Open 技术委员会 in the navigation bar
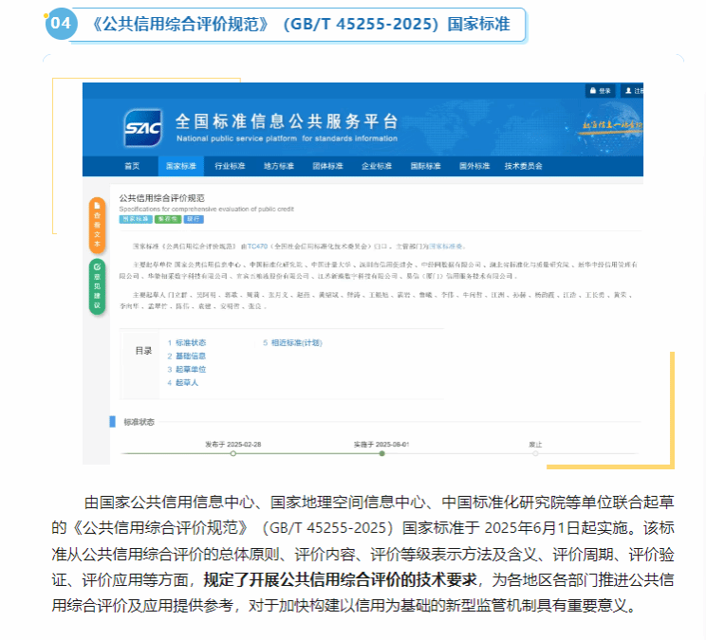Image resolution: width=706 pixels, height=640 pixels. point(523,166)
